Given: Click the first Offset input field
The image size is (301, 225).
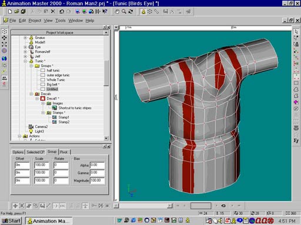Looking at the screenshot, I should [22, 165].
